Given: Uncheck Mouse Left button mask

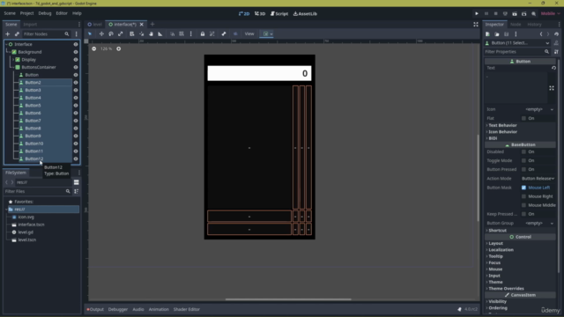Looking at the screenshot, I should coord(523,188).
